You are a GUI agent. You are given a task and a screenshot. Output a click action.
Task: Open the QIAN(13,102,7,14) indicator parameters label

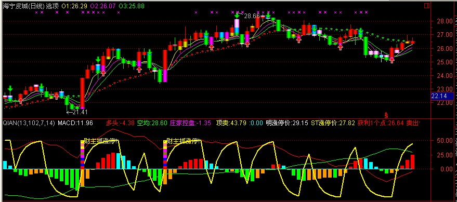[29, 123]
